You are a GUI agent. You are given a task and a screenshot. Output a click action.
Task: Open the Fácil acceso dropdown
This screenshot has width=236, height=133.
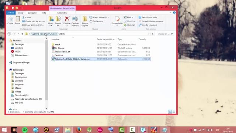[x=97, y=21]
